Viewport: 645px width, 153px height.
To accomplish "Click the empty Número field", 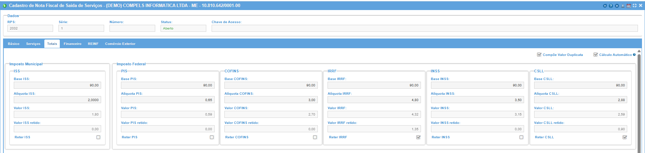I will (x=132, y=28).
